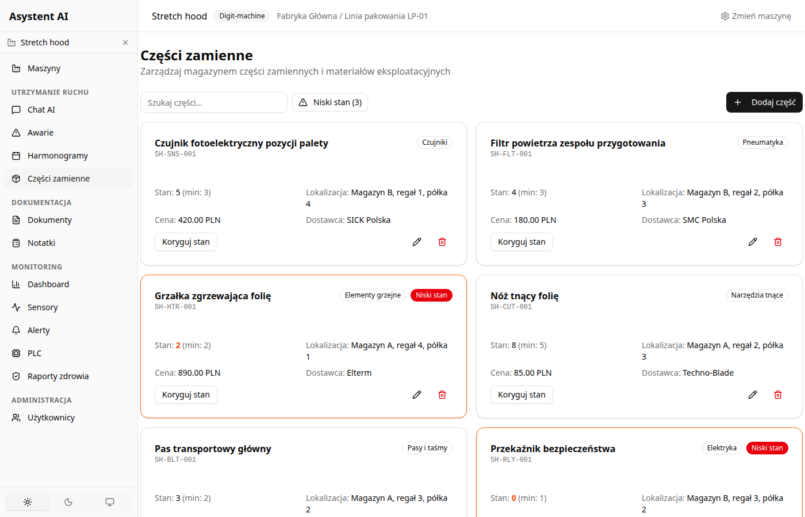Switch to light theme sun icon
Screen dimensions: 805x517
coord(28,502)
